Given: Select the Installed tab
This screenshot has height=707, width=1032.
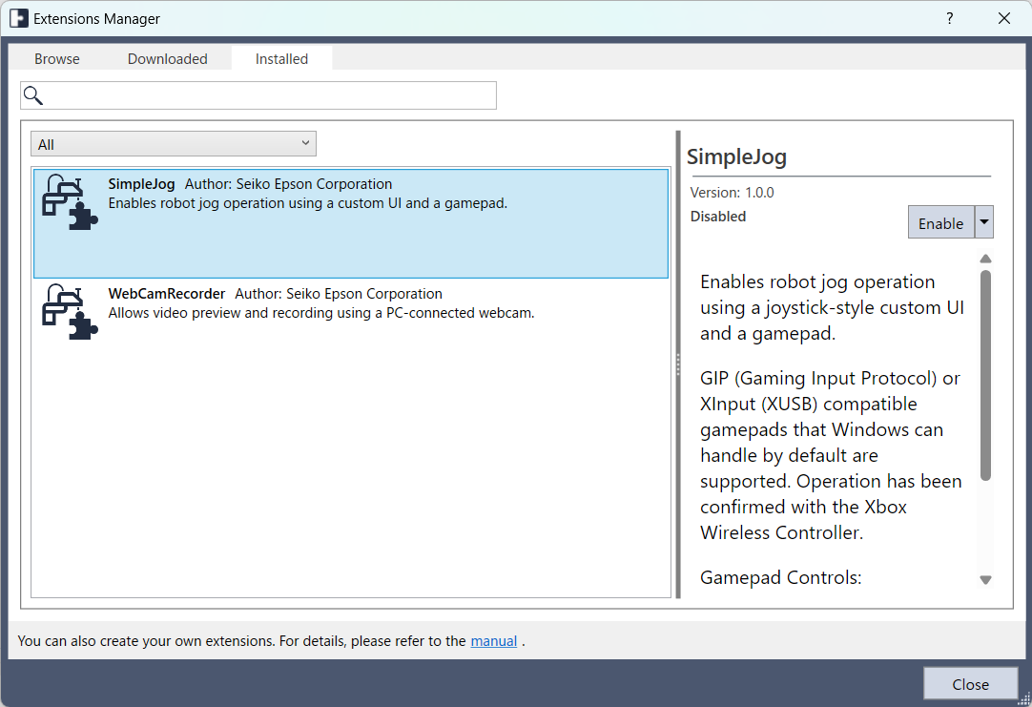Looking at the screenshot, I should pos(281,59).
